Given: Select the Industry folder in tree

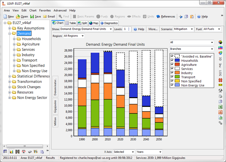Looking at the screenshot, I should (28, 55).
